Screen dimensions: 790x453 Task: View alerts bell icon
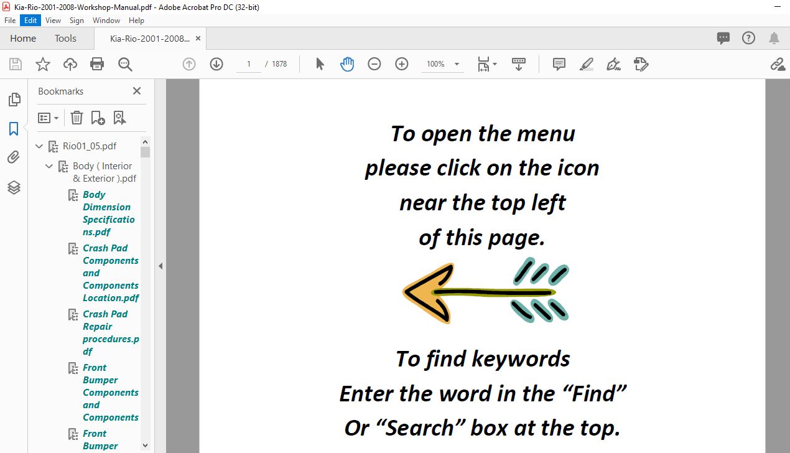pyautogui.click(x=774, y=39)
